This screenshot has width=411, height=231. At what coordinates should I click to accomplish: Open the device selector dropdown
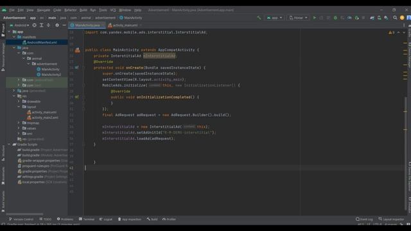click(x=298, y=18)
